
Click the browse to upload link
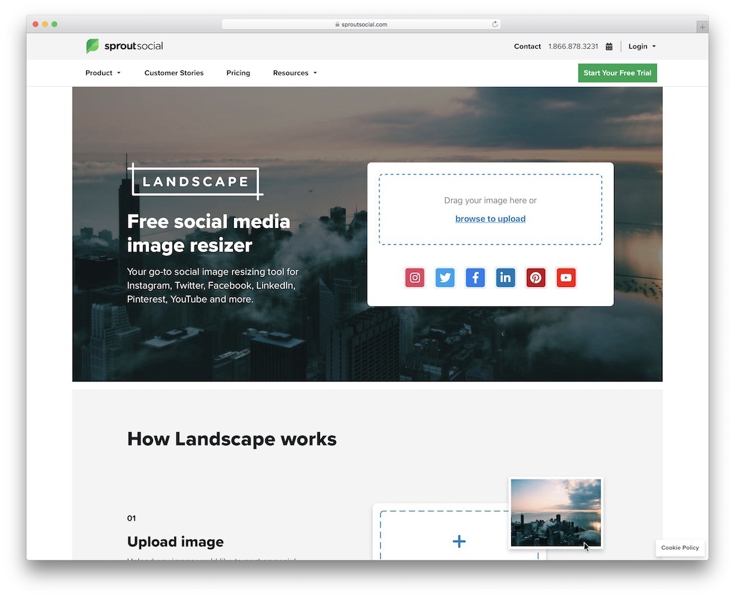pos(490,219)
